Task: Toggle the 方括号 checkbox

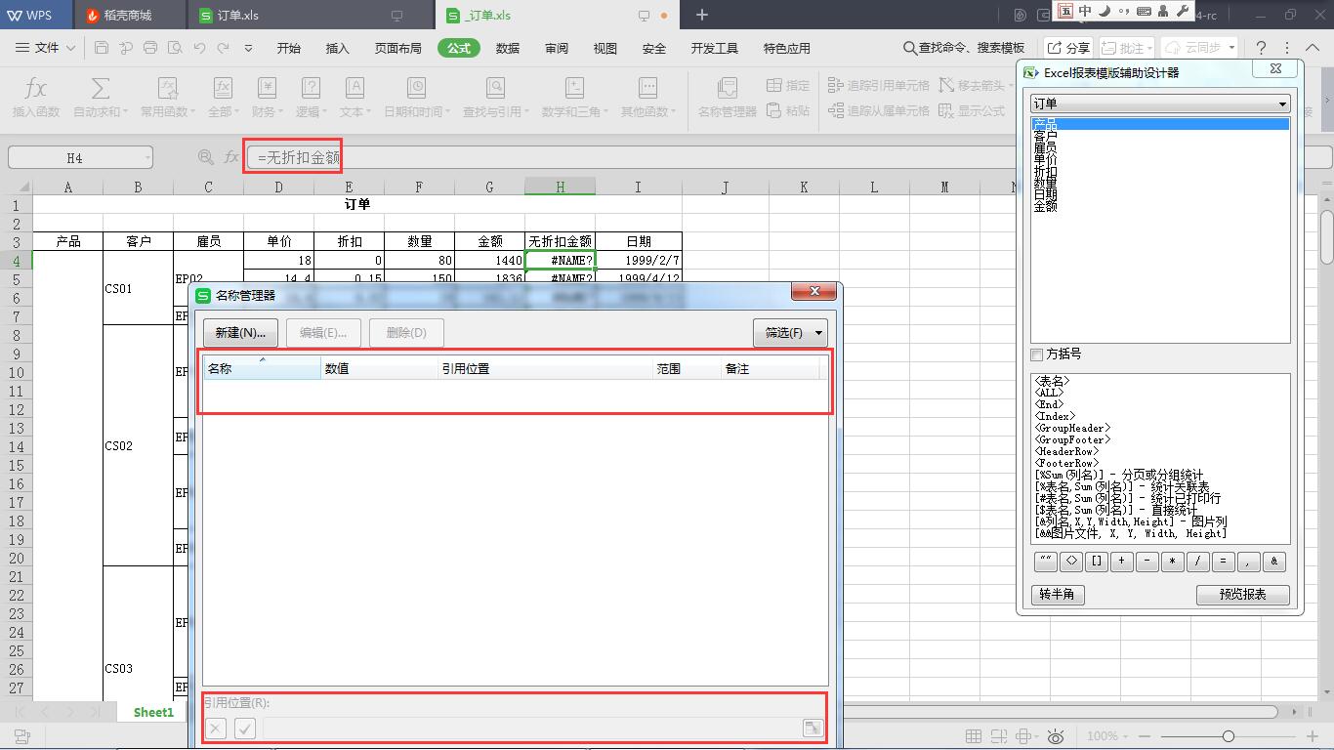Action: pos(1037,354)
